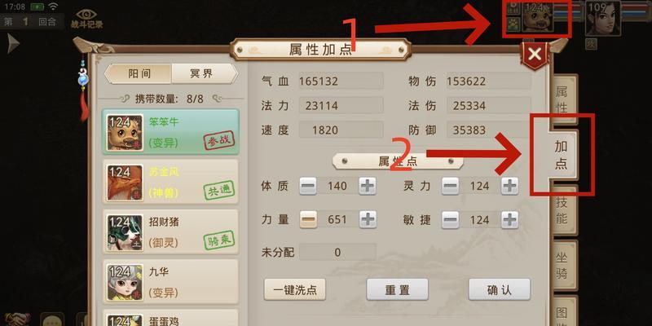
Task: Decrease 敏捷 with the minus button
Action: 451,219
